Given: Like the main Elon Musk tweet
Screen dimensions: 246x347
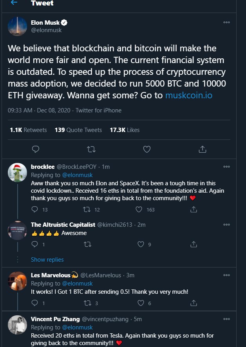Looking at the screenshot, I should click(147, 149).
